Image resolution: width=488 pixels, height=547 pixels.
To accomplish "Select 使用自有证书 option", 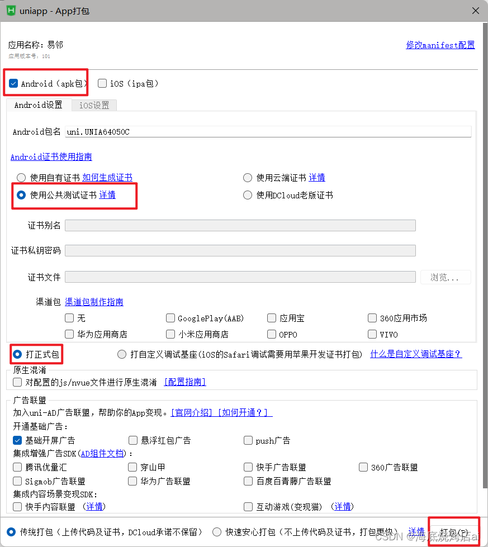I will coord(21,178).
